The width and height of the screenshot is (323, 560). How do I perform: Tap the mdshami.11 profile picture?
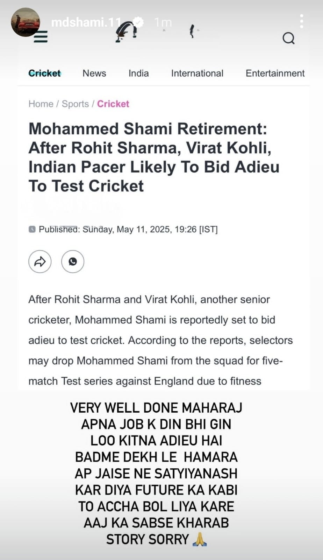(x=25, y=22)
